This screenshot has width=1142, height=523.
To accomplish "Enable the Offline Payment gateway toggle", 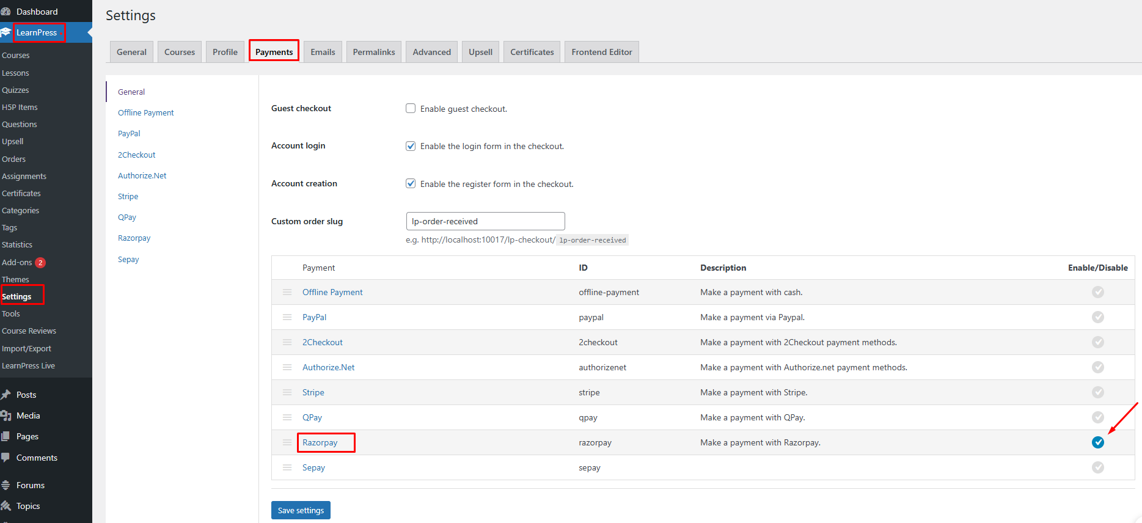I will click(1098, 292).
